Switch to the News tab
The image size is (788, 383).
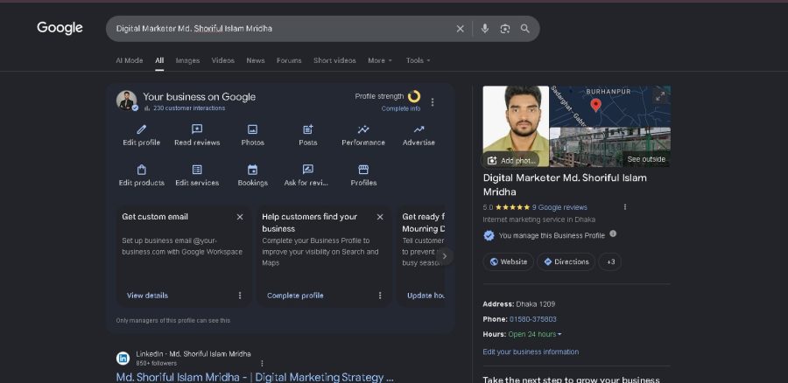256,60
